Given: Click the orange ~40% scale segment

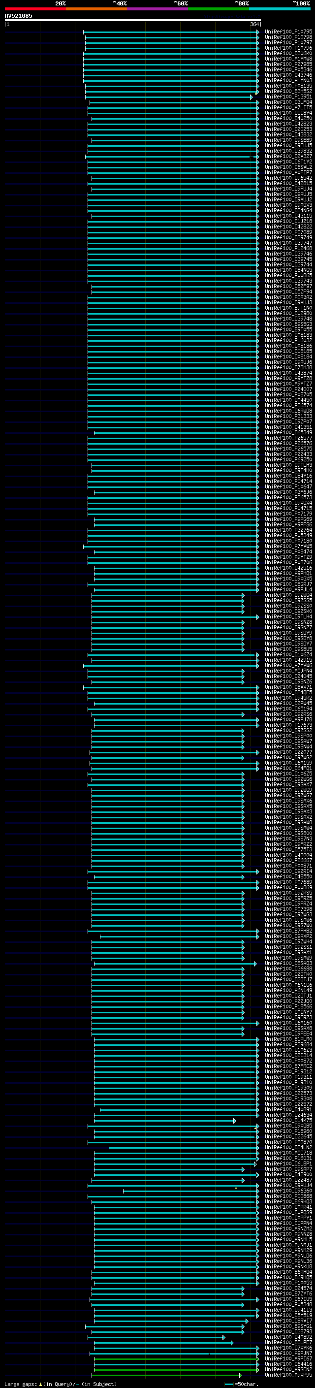Looking at the screenshot, I should [x=96, y=9].
